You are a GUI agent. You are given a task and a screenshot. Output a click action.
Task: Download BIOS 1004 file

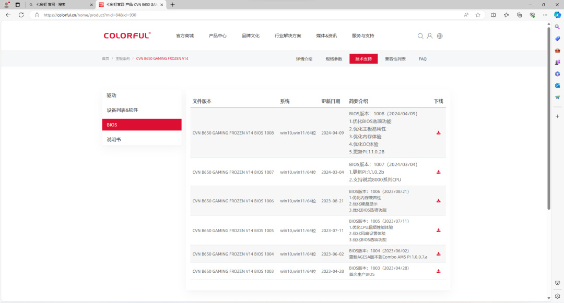coord(439,254)
